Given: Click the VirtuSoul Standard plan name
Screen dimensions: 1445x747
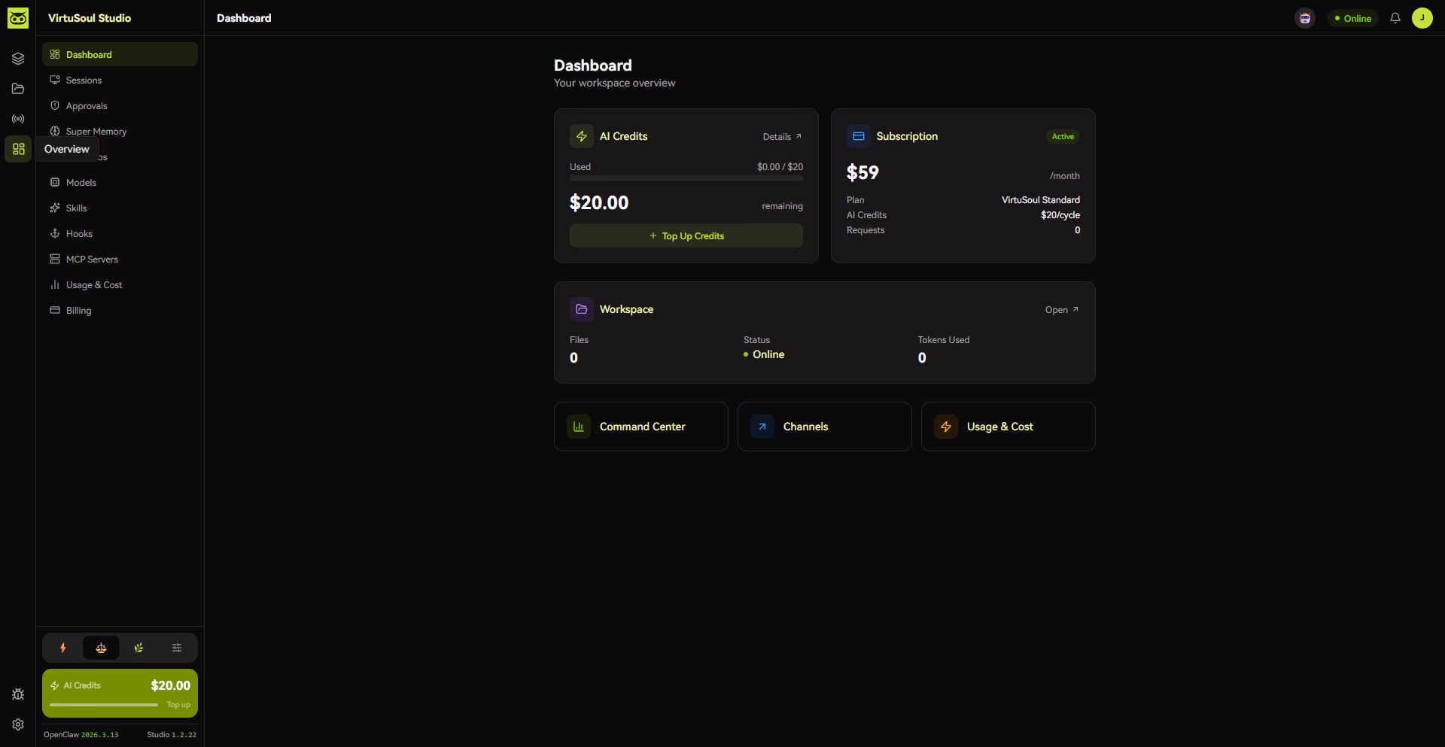Looking at the screenshot, I should click(x=1041, y=200).
